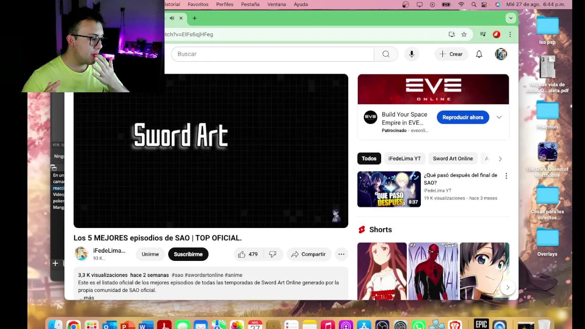Open 'The Dark Queen of Mortholme' desktop icon
585x329 pixels.
(547, 160)
